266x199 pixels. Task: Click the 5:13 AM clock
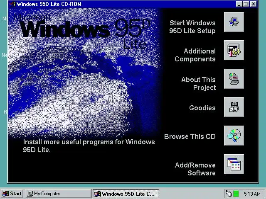click(x=252, y=194)
